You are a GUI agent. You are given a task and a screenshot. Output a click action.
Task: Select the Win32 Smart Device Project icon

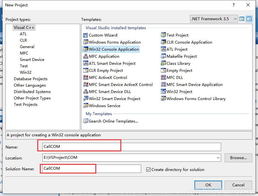click(86, 99)
